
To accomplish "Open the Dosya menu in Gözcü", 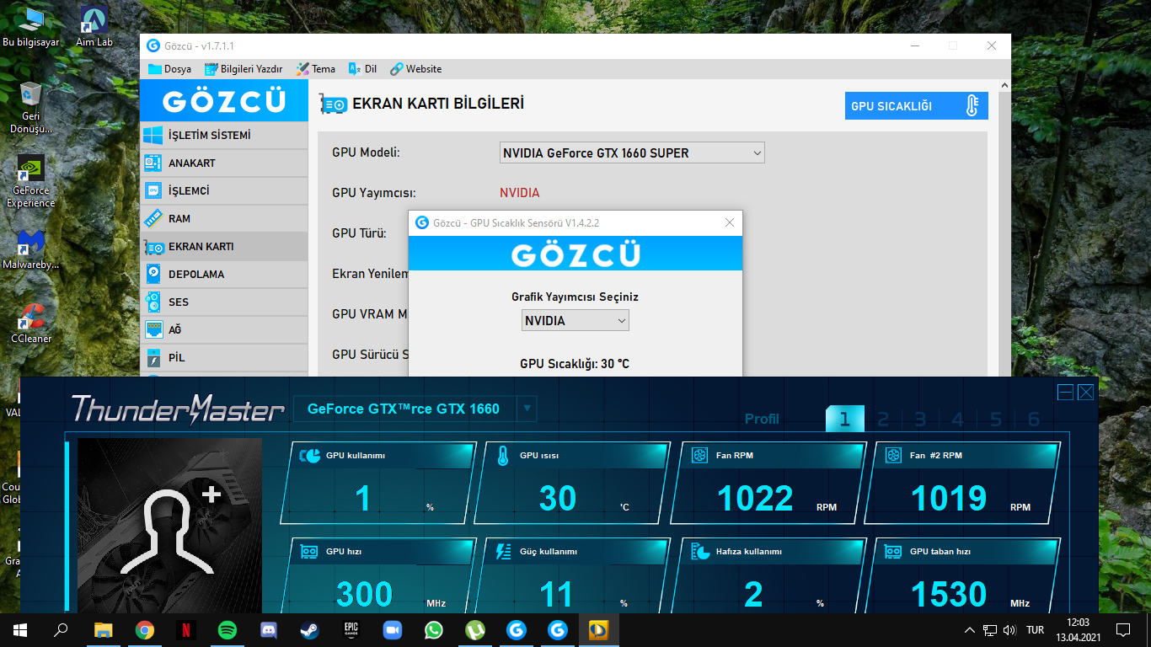I will [169, 69].
